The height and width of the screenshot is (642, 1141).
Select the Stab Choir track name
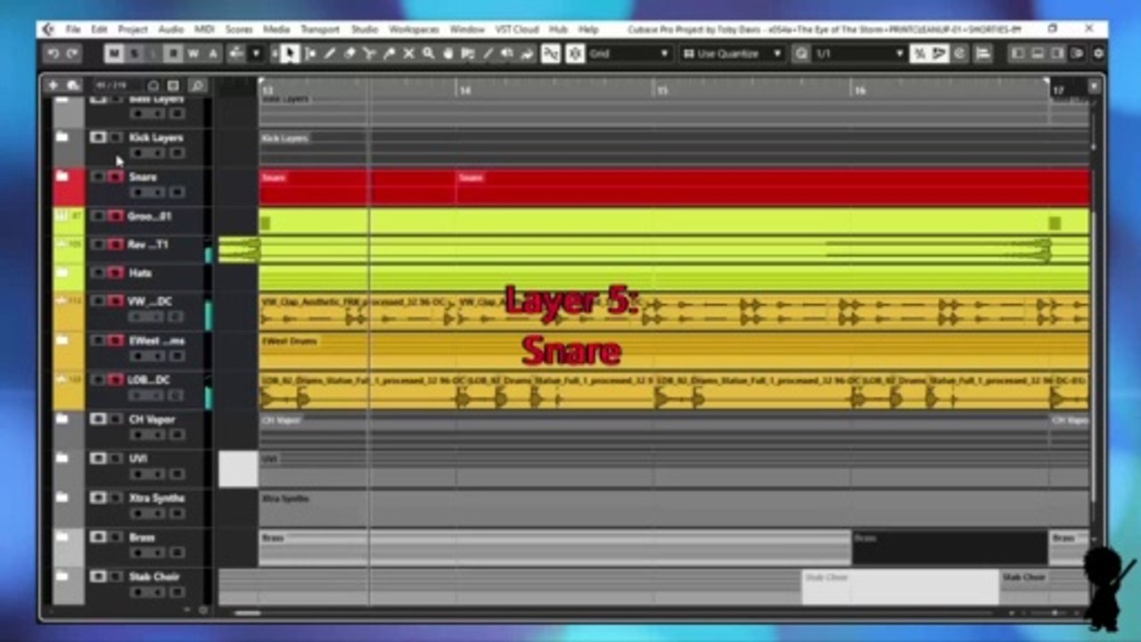click(154, 577)
